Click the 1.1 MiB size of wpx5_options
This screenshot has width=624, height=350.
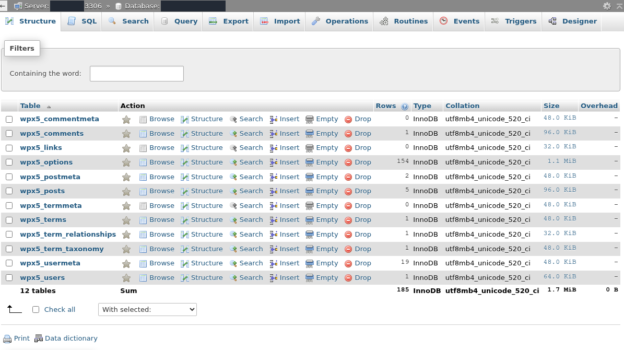point(561,161)
